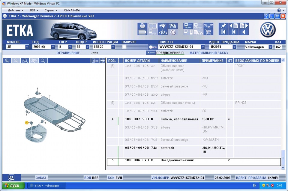Click the pushpin bookmark icon
Image resolution: width=288 pixels, height=191 pixels.
(x=223, y=26)
